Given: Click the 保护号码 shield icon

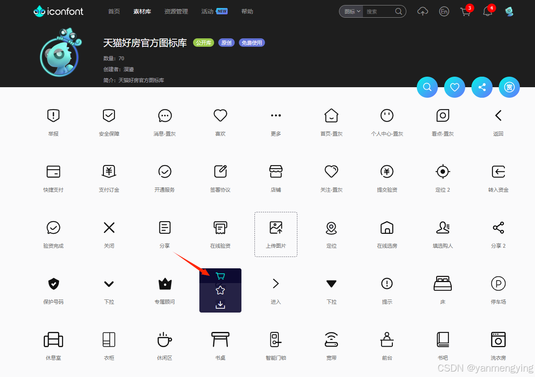Looking at the screenshot, I should (53, 283).
